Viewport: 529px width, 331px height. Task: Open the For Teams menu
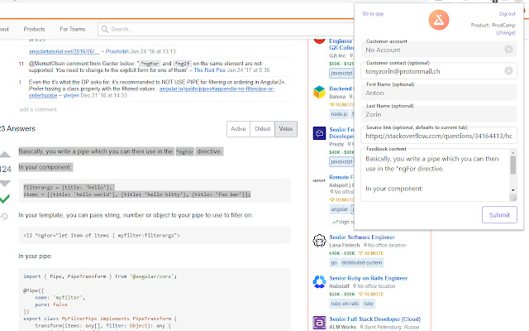click(x=72, y=29)
